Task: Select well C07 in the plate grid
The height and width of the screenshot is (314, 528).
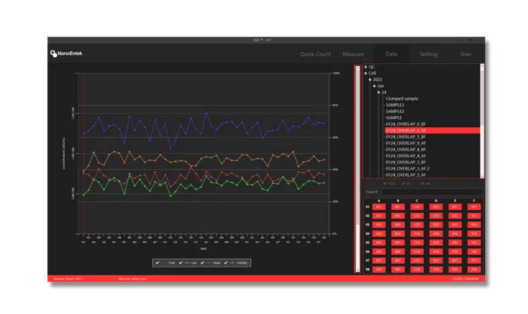Action: click(x=417, y=261)
